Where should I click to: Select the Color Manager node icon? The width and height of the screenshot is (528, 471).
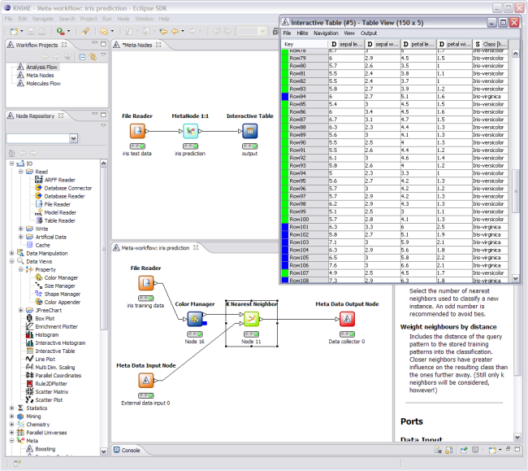click(x=194, y=319)
